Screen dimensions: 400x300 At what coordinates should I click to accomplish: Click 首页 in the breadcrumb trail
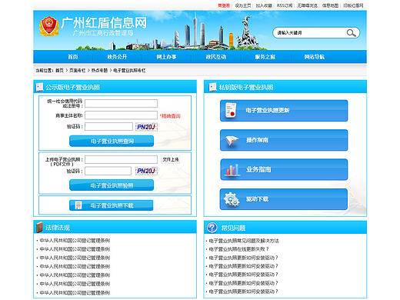(x=59, y=70)
